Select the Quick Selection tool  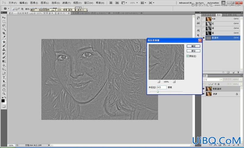[4, 29]
